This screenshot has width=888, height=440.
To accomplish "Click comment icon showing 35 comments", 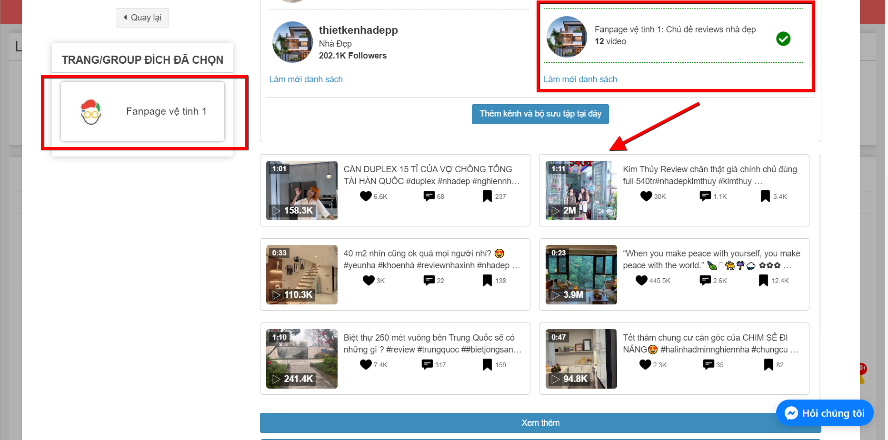I will coord(708,364).
